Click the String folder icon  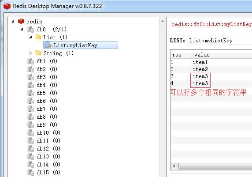[38, 53]
